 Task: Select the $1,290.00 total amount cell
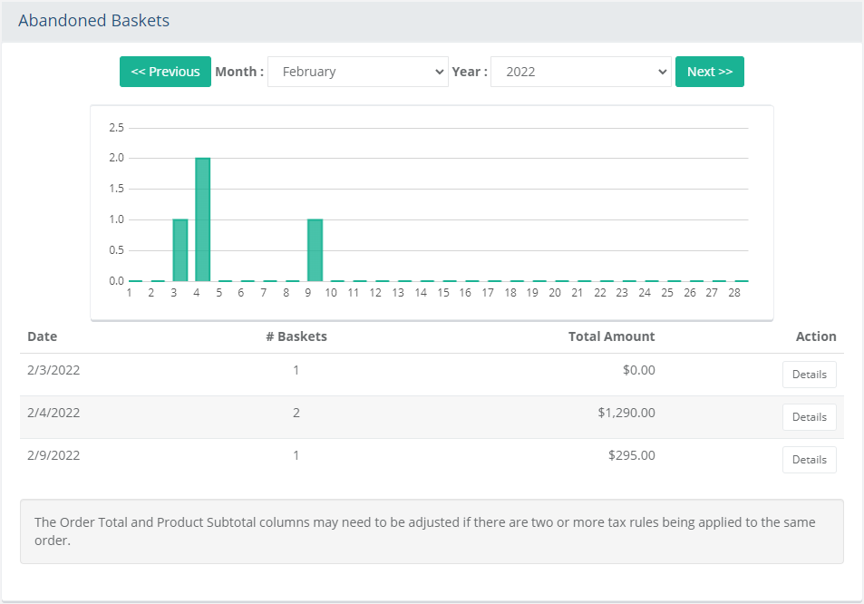coord(626,413)
